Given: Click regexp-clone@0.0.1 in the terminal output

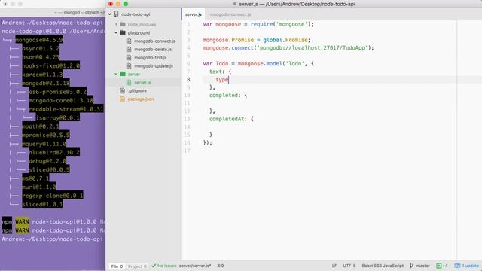Looking at the screenshot, I should point(53,196).
